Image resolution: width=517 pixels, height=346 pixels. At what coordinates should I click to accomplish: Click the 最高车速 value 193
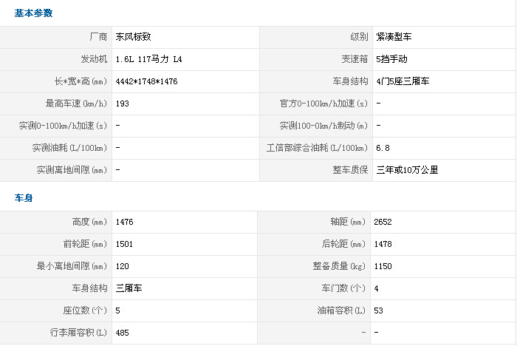123,104
